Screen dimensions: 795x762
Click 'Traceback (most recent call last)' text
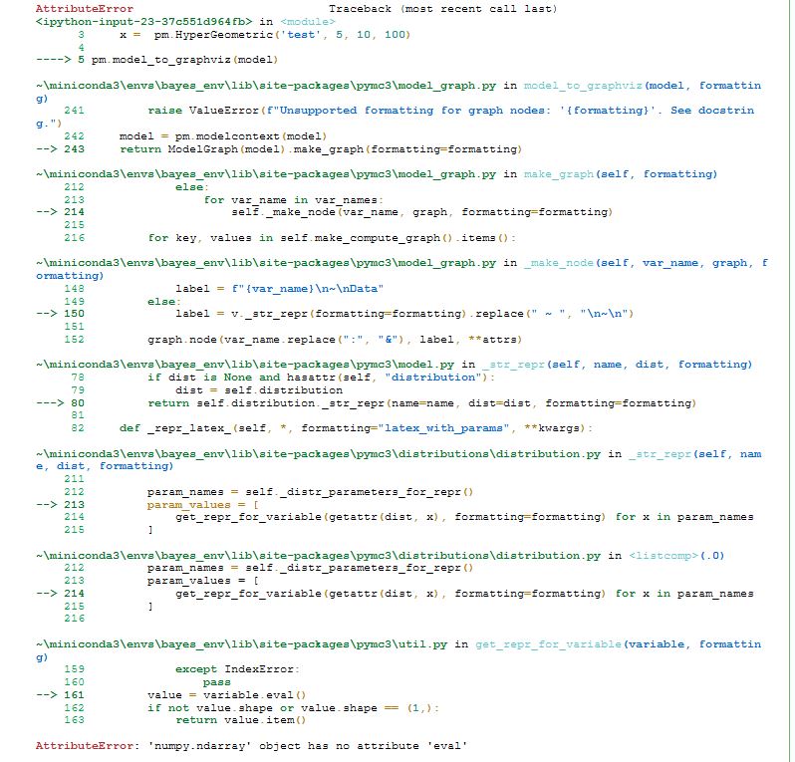tap(442, 9)
